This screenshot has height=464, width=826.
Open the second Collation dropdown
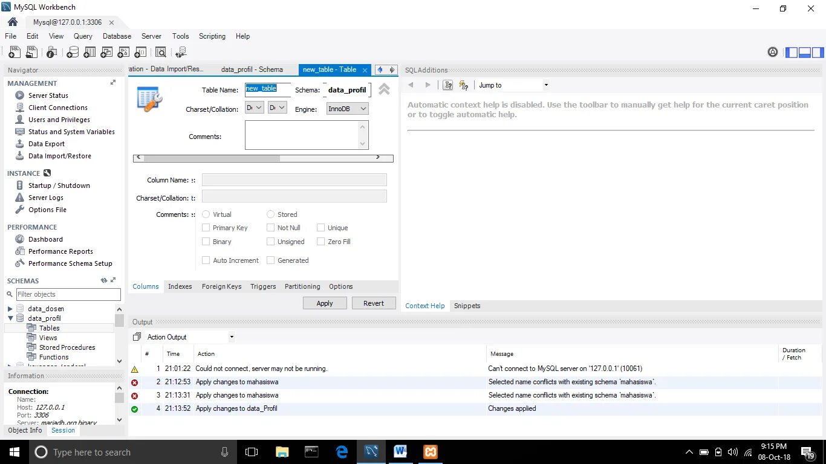tap(277, 108)
